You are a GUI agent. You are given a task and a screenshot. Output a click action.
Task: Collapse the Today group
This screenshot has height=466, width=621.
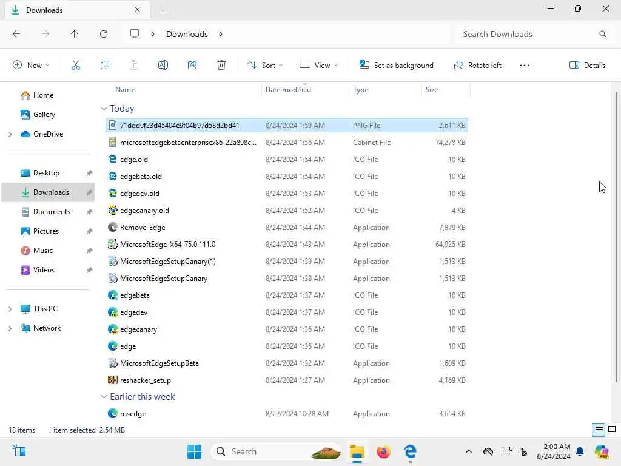104,108
